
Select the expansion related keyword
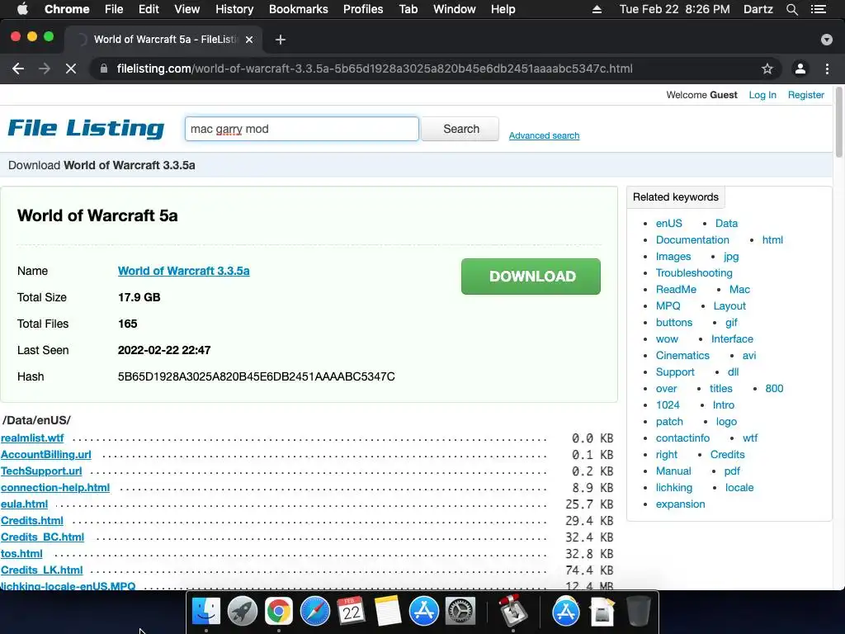point(680,504)
